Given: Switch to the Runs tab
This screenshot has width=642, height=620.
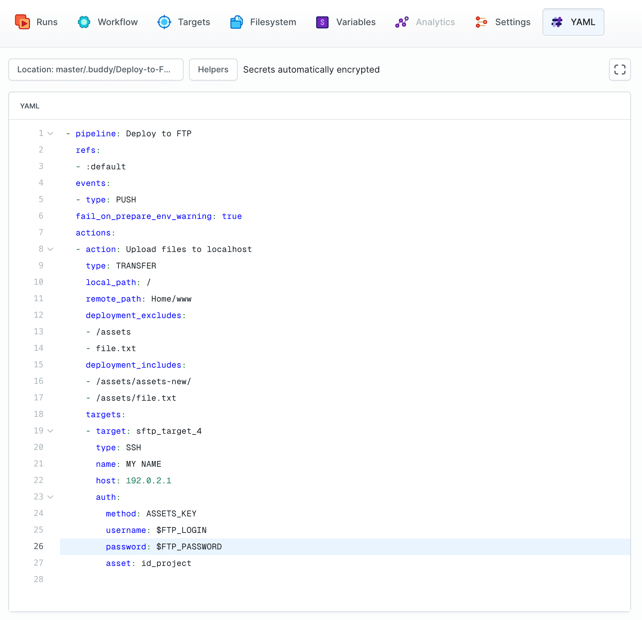Looking at the screenshot, I should pyautogui.click(x=36, y=22).
